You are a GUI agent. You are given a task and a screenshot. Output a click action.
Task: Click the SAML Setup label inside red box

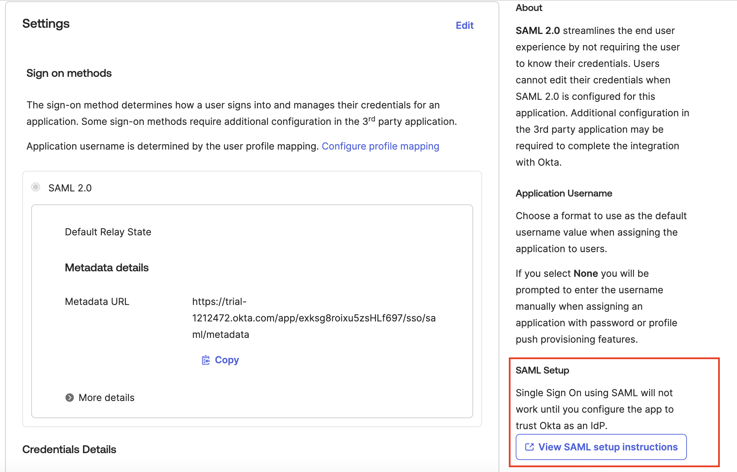click(x=542, y=370)
